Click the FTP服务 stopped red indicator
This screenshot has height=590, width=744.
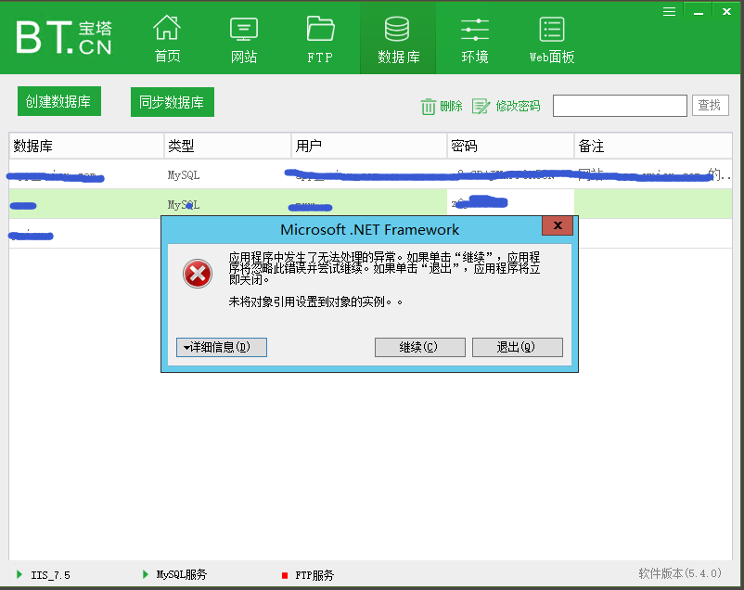[285, 575]
